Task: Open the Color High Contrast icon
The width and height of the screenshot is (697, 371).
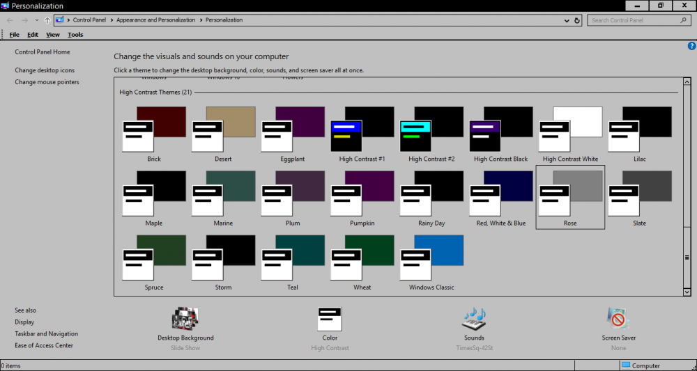Action: point(330,319)
